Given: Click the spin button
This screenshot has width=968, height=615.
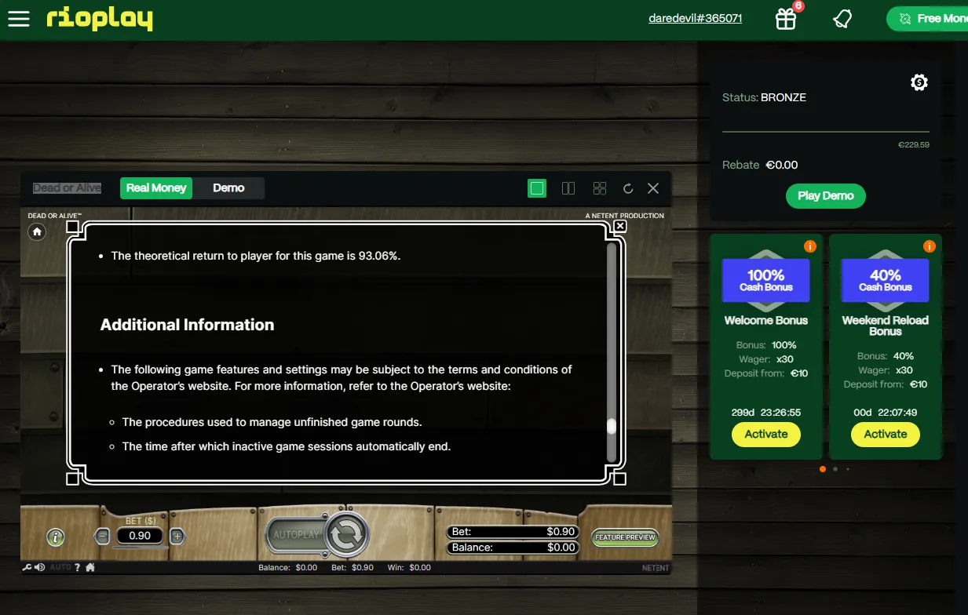Looking at the screenshot, I should pos(346,535).
